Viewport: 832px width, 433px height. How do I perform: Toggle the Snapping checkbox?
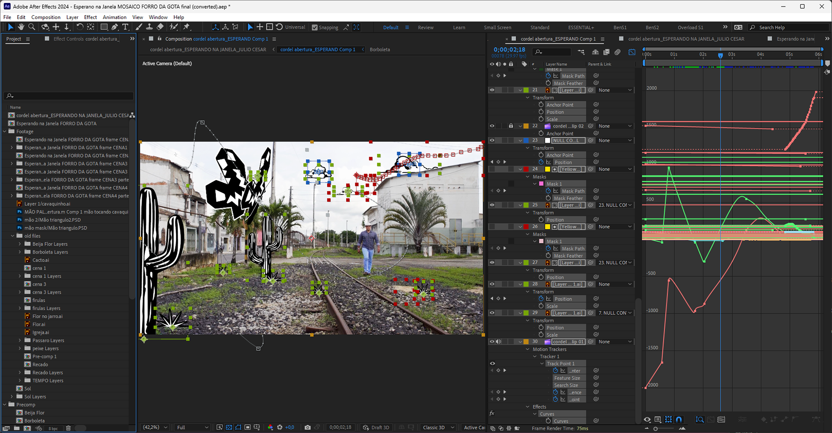[x=315, y=27]
